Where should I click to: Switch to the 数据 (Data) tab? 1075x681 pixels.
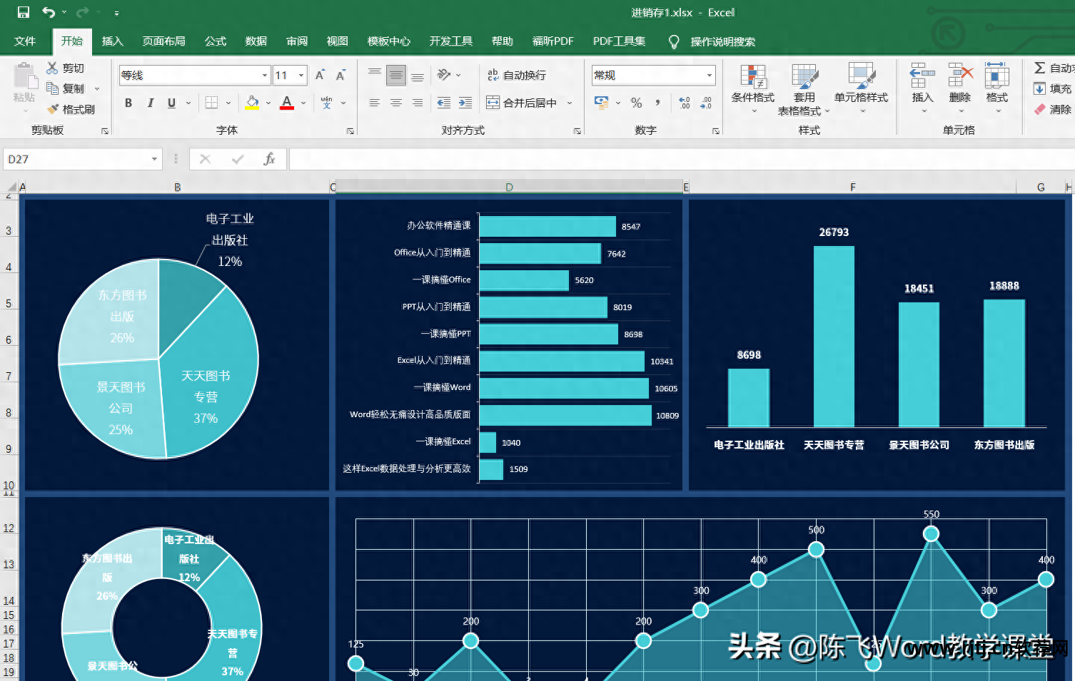pos(256,41)
